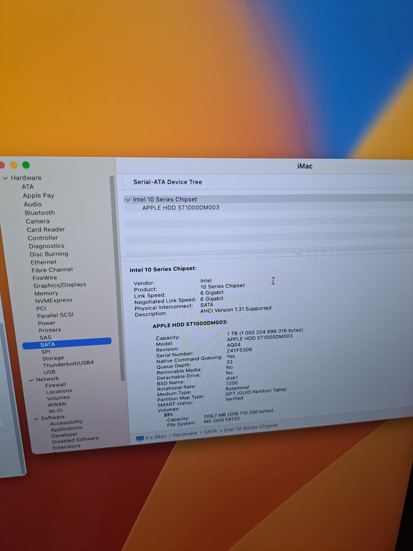Collapse the Network section chevron

pyautogui.click(x=31, y=380)
